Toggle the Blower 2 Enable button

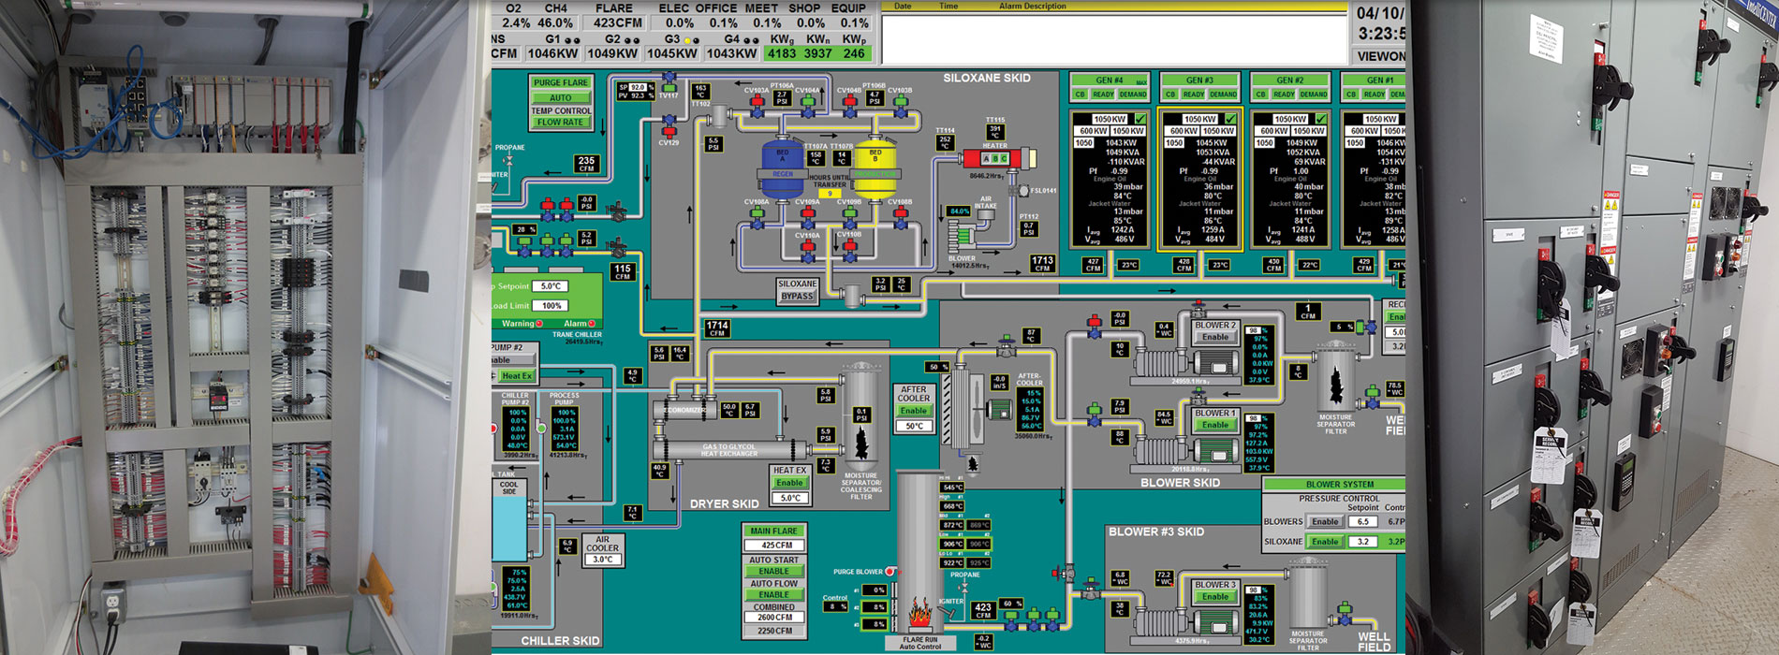[x=1215, y=337]
